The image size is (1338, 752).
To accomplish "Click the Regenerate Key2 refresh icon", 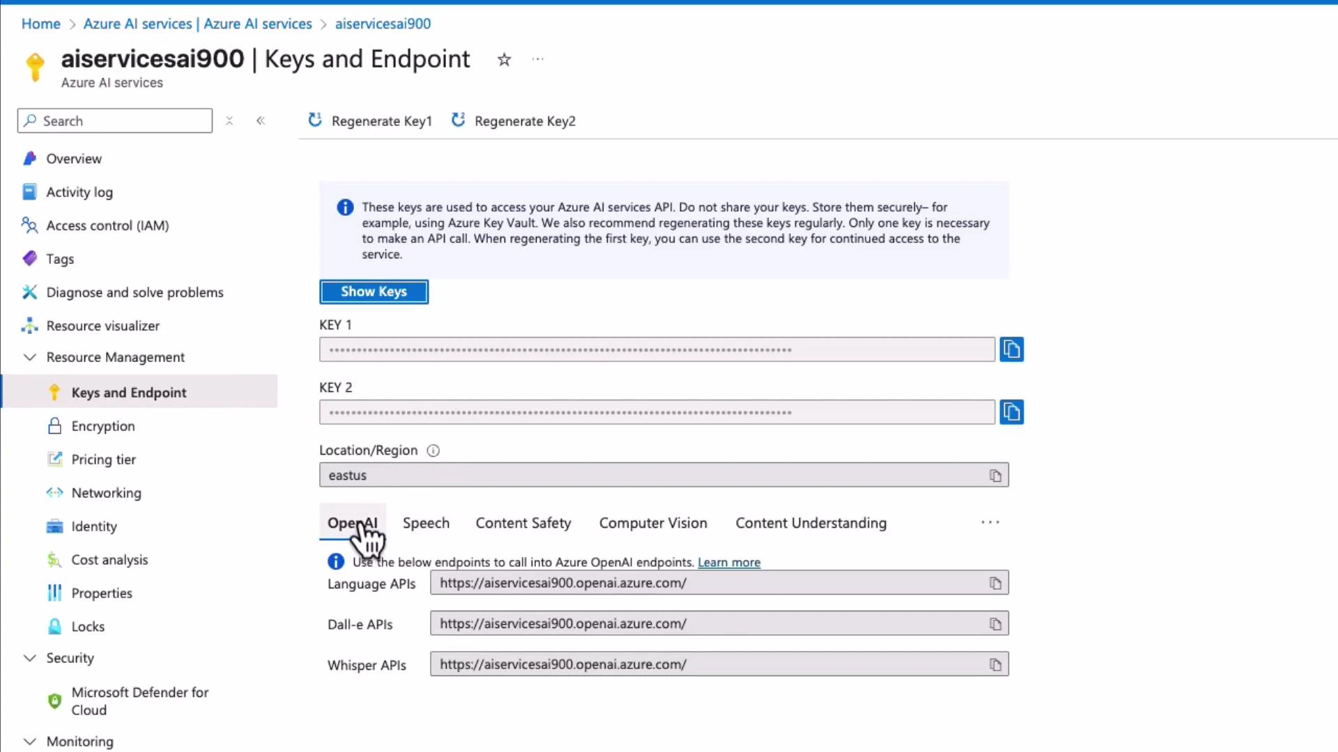I will point(458,120).
